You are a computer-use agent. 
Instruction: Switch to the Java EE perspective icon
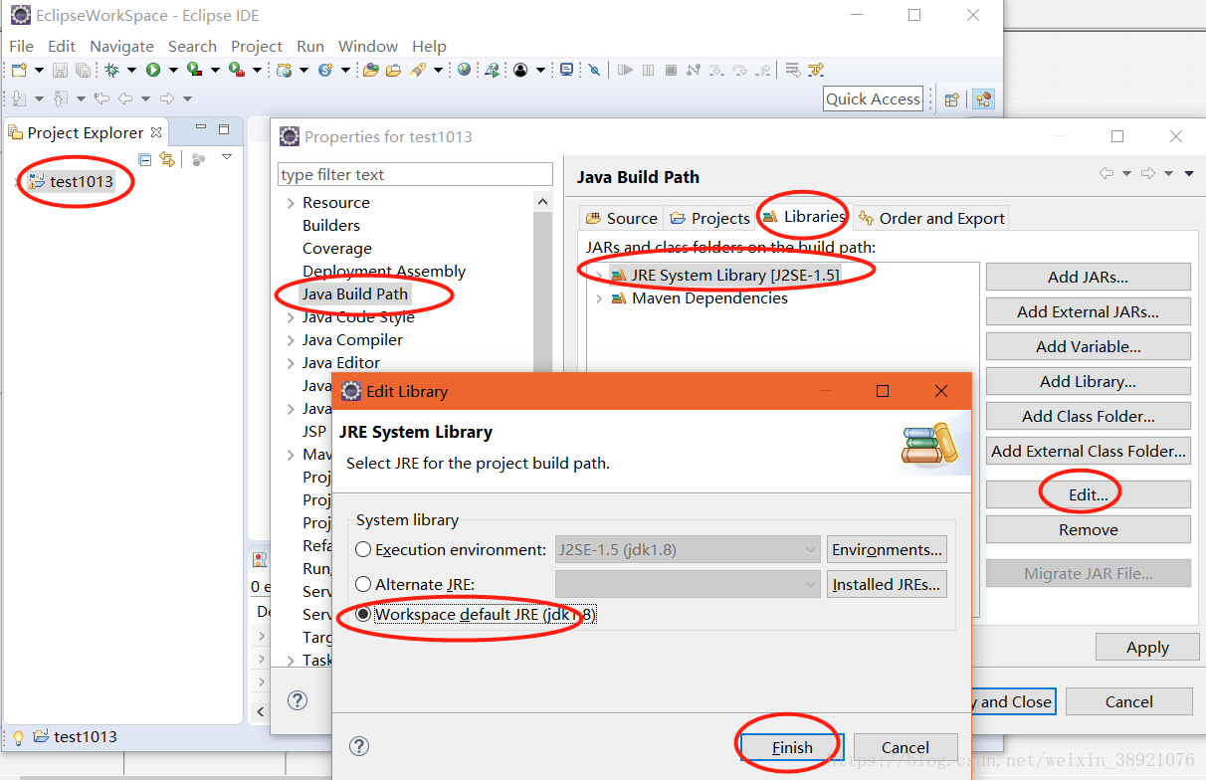pos(983,98)
